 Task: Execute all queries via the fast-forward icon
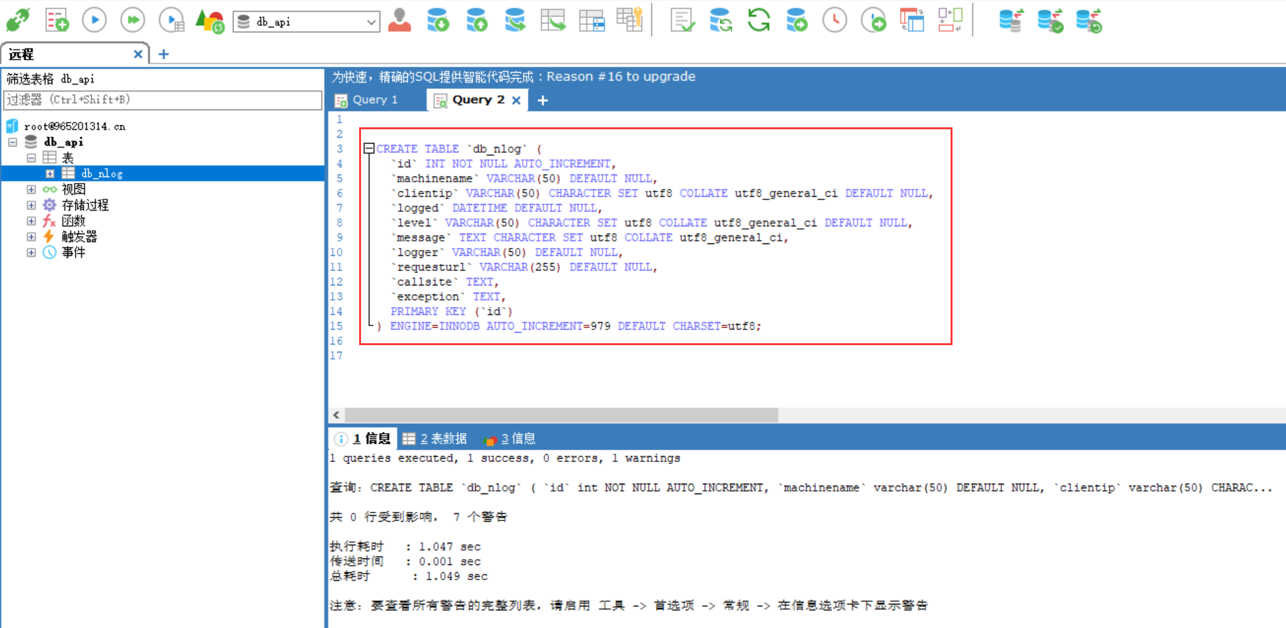(132, 20)
